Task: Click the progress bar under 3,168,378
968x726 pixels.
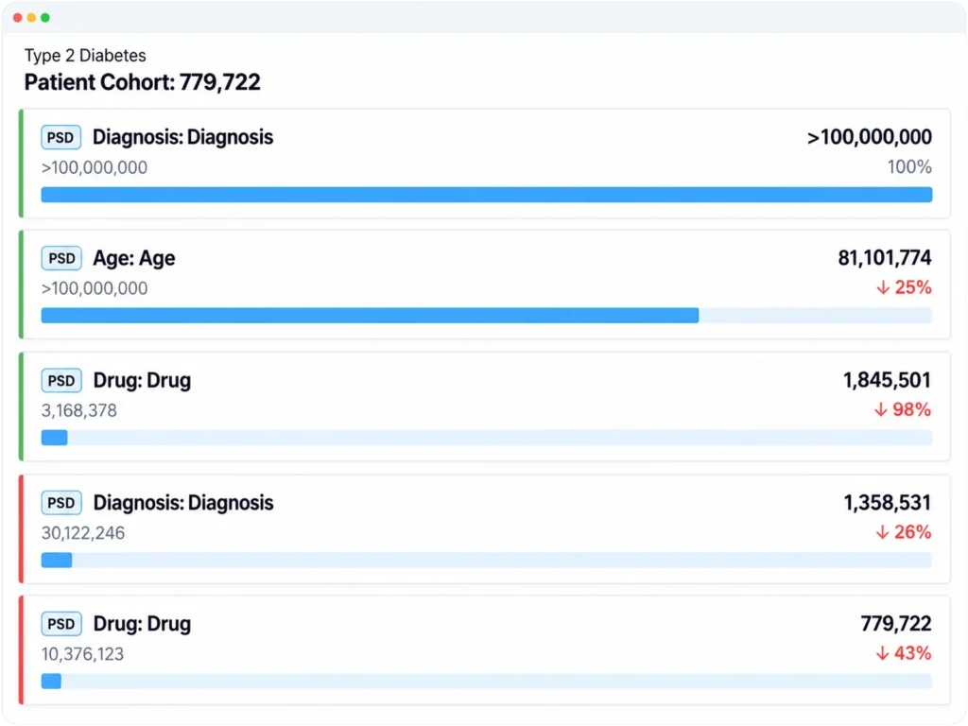Action: 487,438
